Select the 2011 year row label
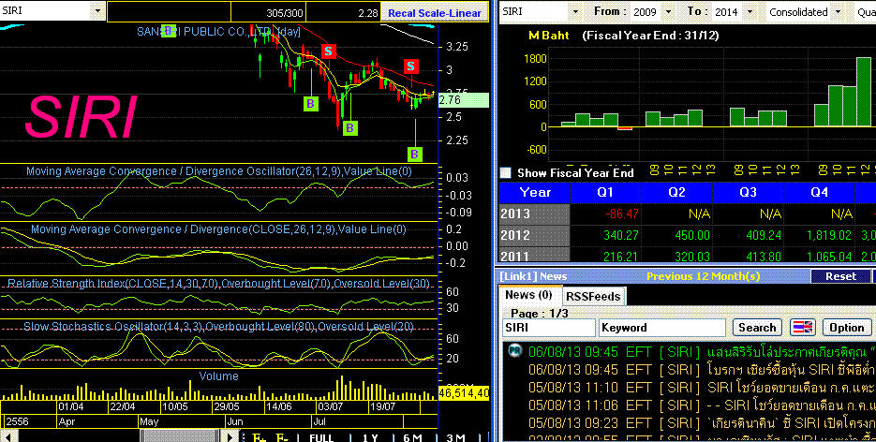 (535, 257)
